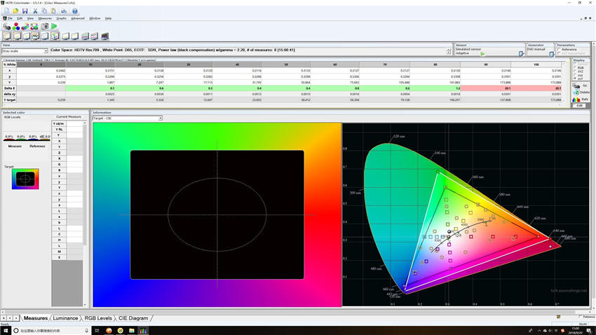Screen dimensions: 596x335
Task: Open the blue Help question mark icon
Action: (x=74, y=11)
